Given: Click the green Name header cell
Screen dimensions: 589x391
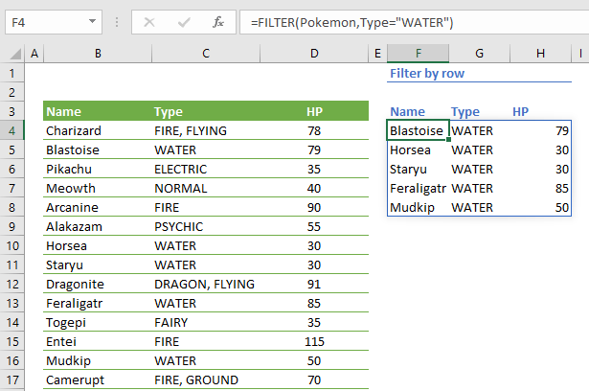Looking at the screenshot, I should coord(96,111).
